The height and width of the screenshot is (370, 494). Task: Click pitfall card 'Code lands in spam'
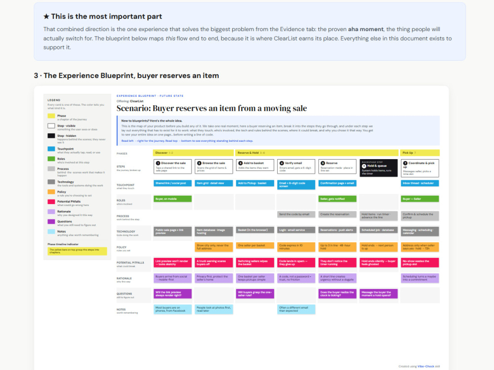pyautogui.click(x=296, y=263)
